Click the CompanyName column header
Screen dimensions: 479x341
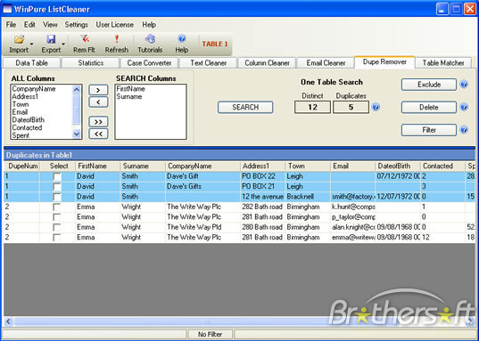[202, 166]
